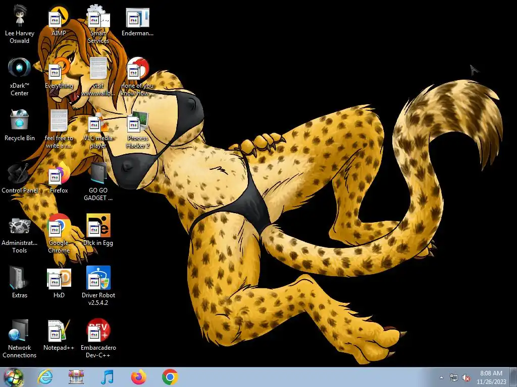Select the GO GO GADGET icon
517x387 pixels.
pyautogui.click(x=98, y=181)
